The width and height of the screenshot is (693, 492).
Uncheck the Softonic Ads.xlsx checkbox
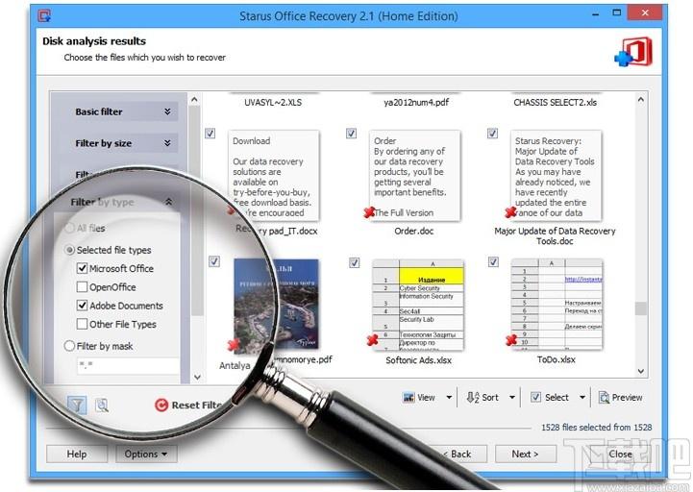coord(354,262)
